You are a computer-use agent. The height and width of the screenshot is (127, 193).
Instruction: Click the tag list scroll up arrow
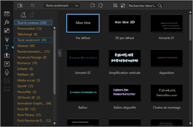[55, 28]
